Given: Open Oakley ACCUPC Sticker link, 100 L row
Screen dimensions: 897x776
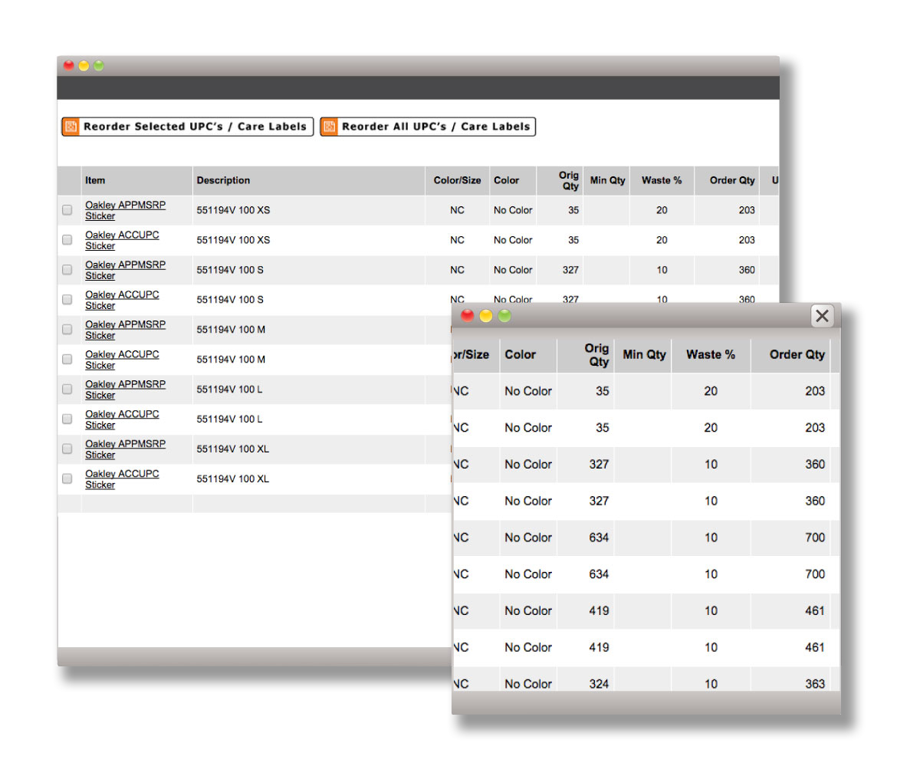Looking at the screenshot, I should point(123,419).
